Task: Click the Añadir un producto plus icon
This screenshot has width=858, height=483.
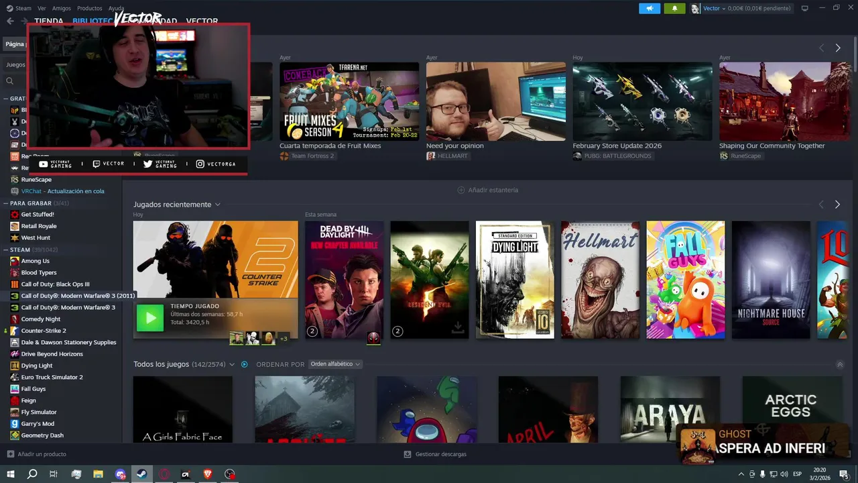Action: click(x=10, y=454)
